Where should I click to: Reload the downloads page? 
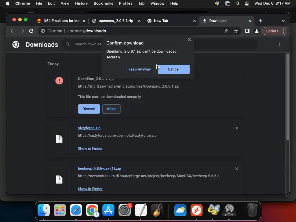[x=31, y=31]
